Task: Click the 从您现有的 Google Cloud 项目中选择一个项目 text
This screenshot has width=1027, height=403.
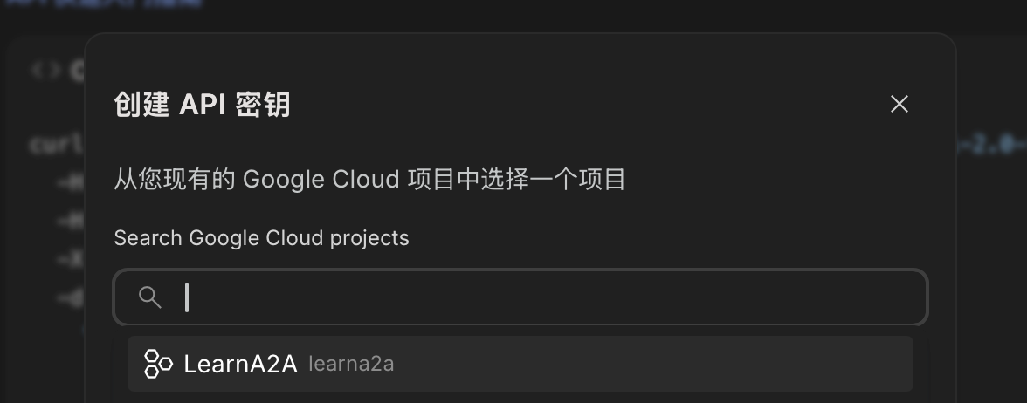Action: [369, 180]
